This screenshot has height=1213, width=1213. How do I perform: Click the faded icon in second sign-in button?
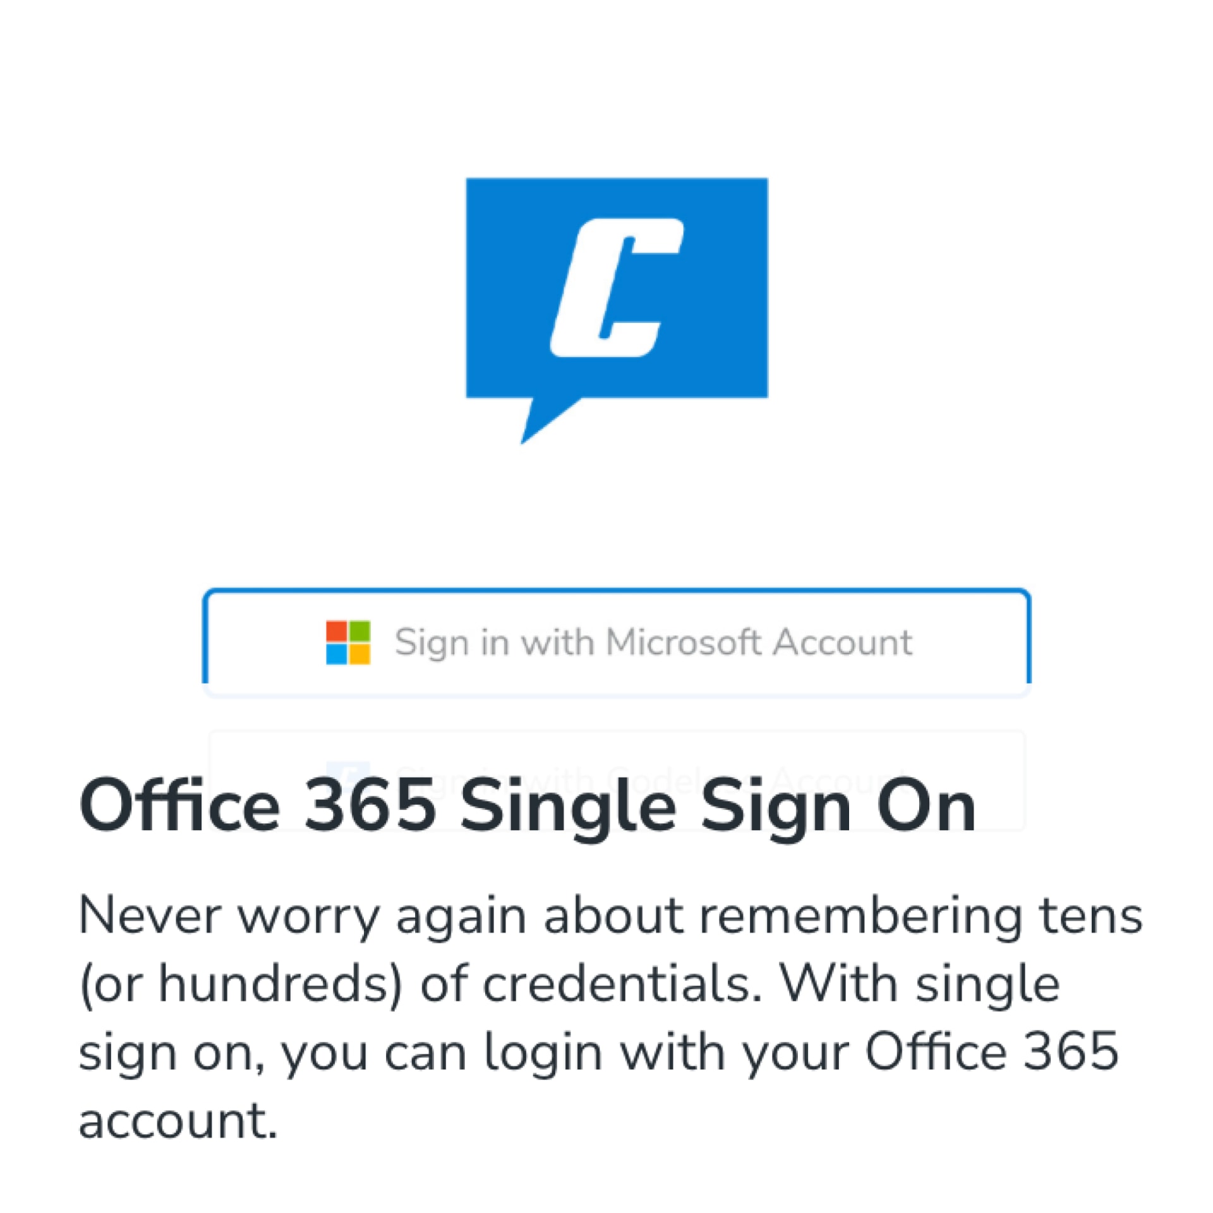click(347, 772)
